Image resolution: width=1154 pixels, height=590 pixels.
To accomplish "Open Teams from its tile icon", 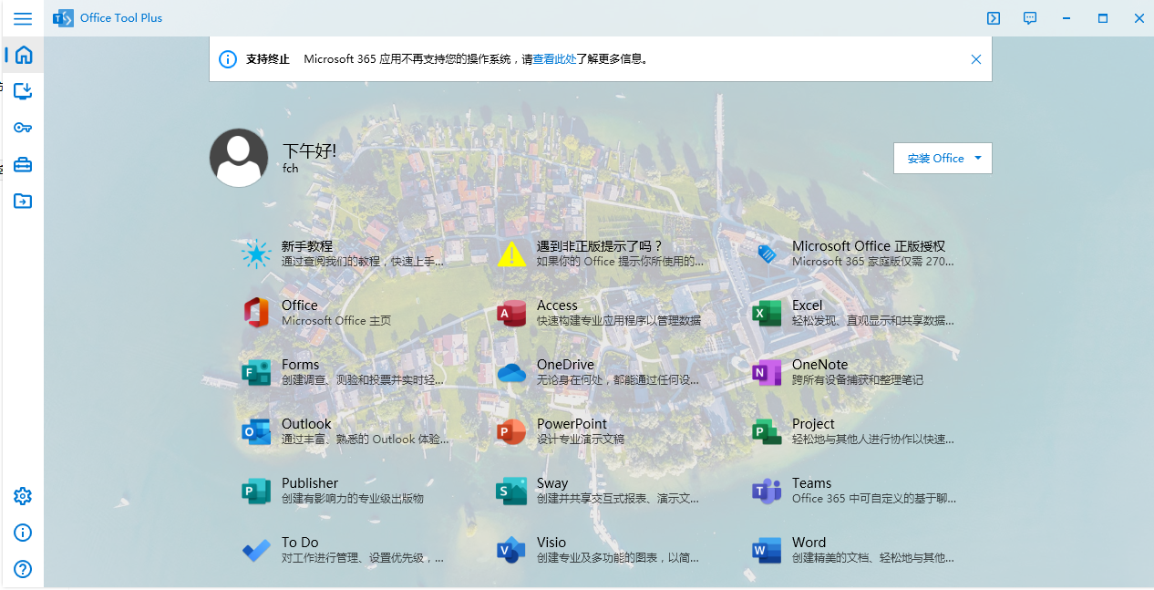I will click(767, 491).
